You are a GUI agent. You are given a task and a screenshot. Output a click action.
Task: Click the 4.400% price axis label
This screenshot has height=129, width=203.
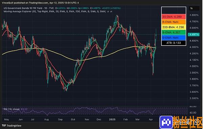coord(194,41)
